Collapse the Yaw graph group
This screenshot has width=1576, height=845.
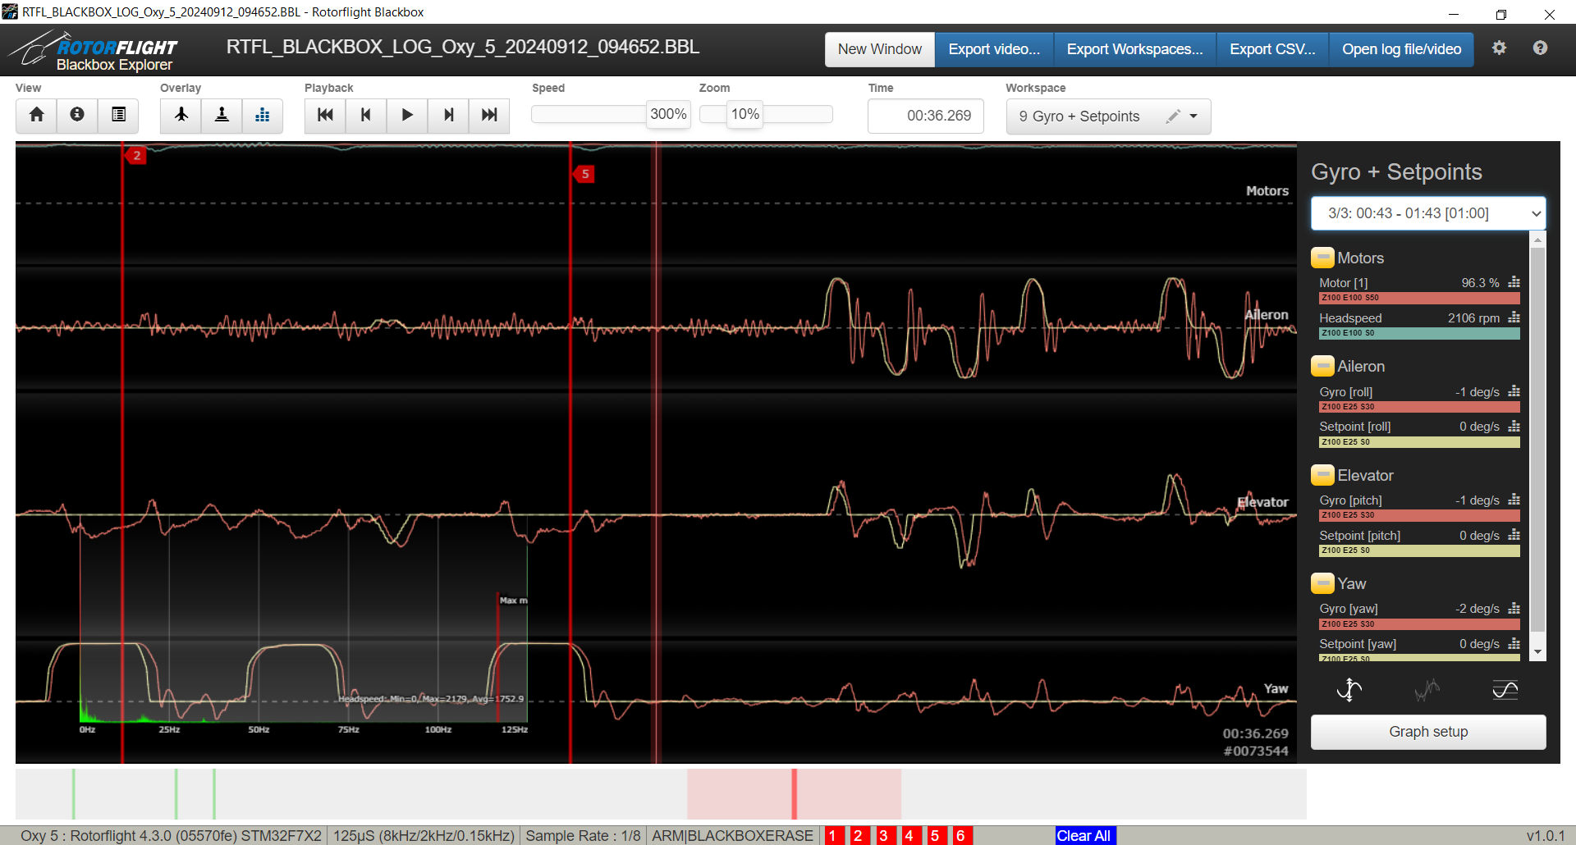tap(1322, 583)
